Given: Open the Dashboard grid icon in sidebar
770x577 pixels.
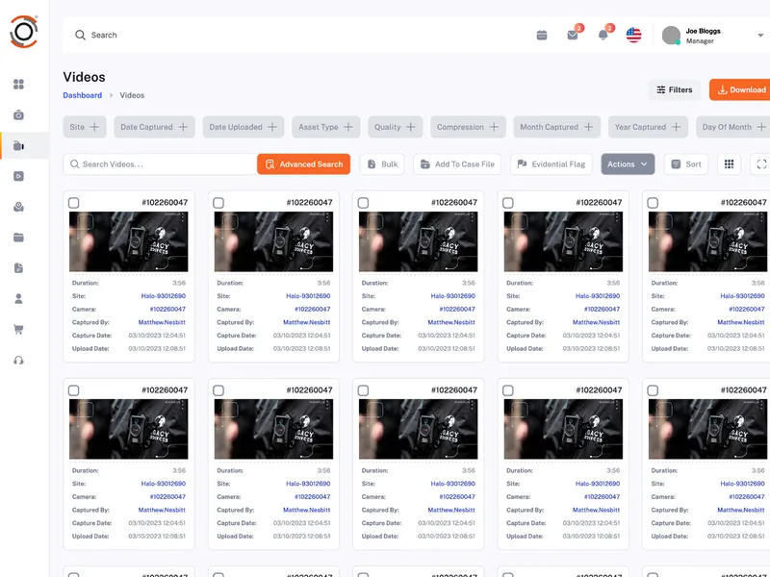Looking at the screenshot, I should point(18,85).
